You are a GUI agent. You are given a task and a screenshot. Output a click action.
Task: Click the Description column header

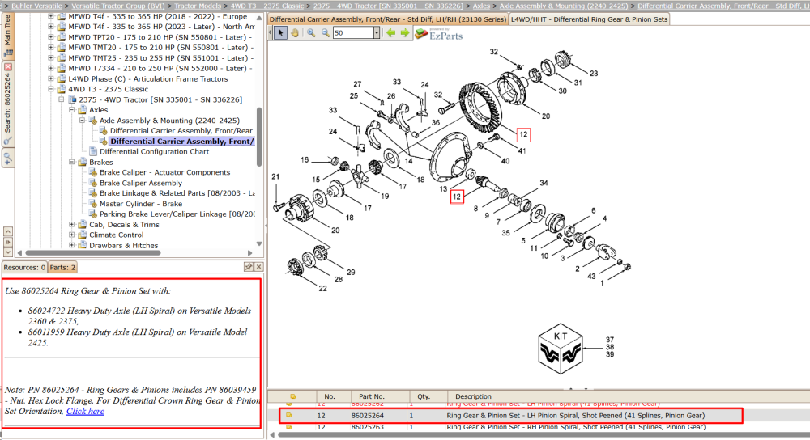(473, 396)
